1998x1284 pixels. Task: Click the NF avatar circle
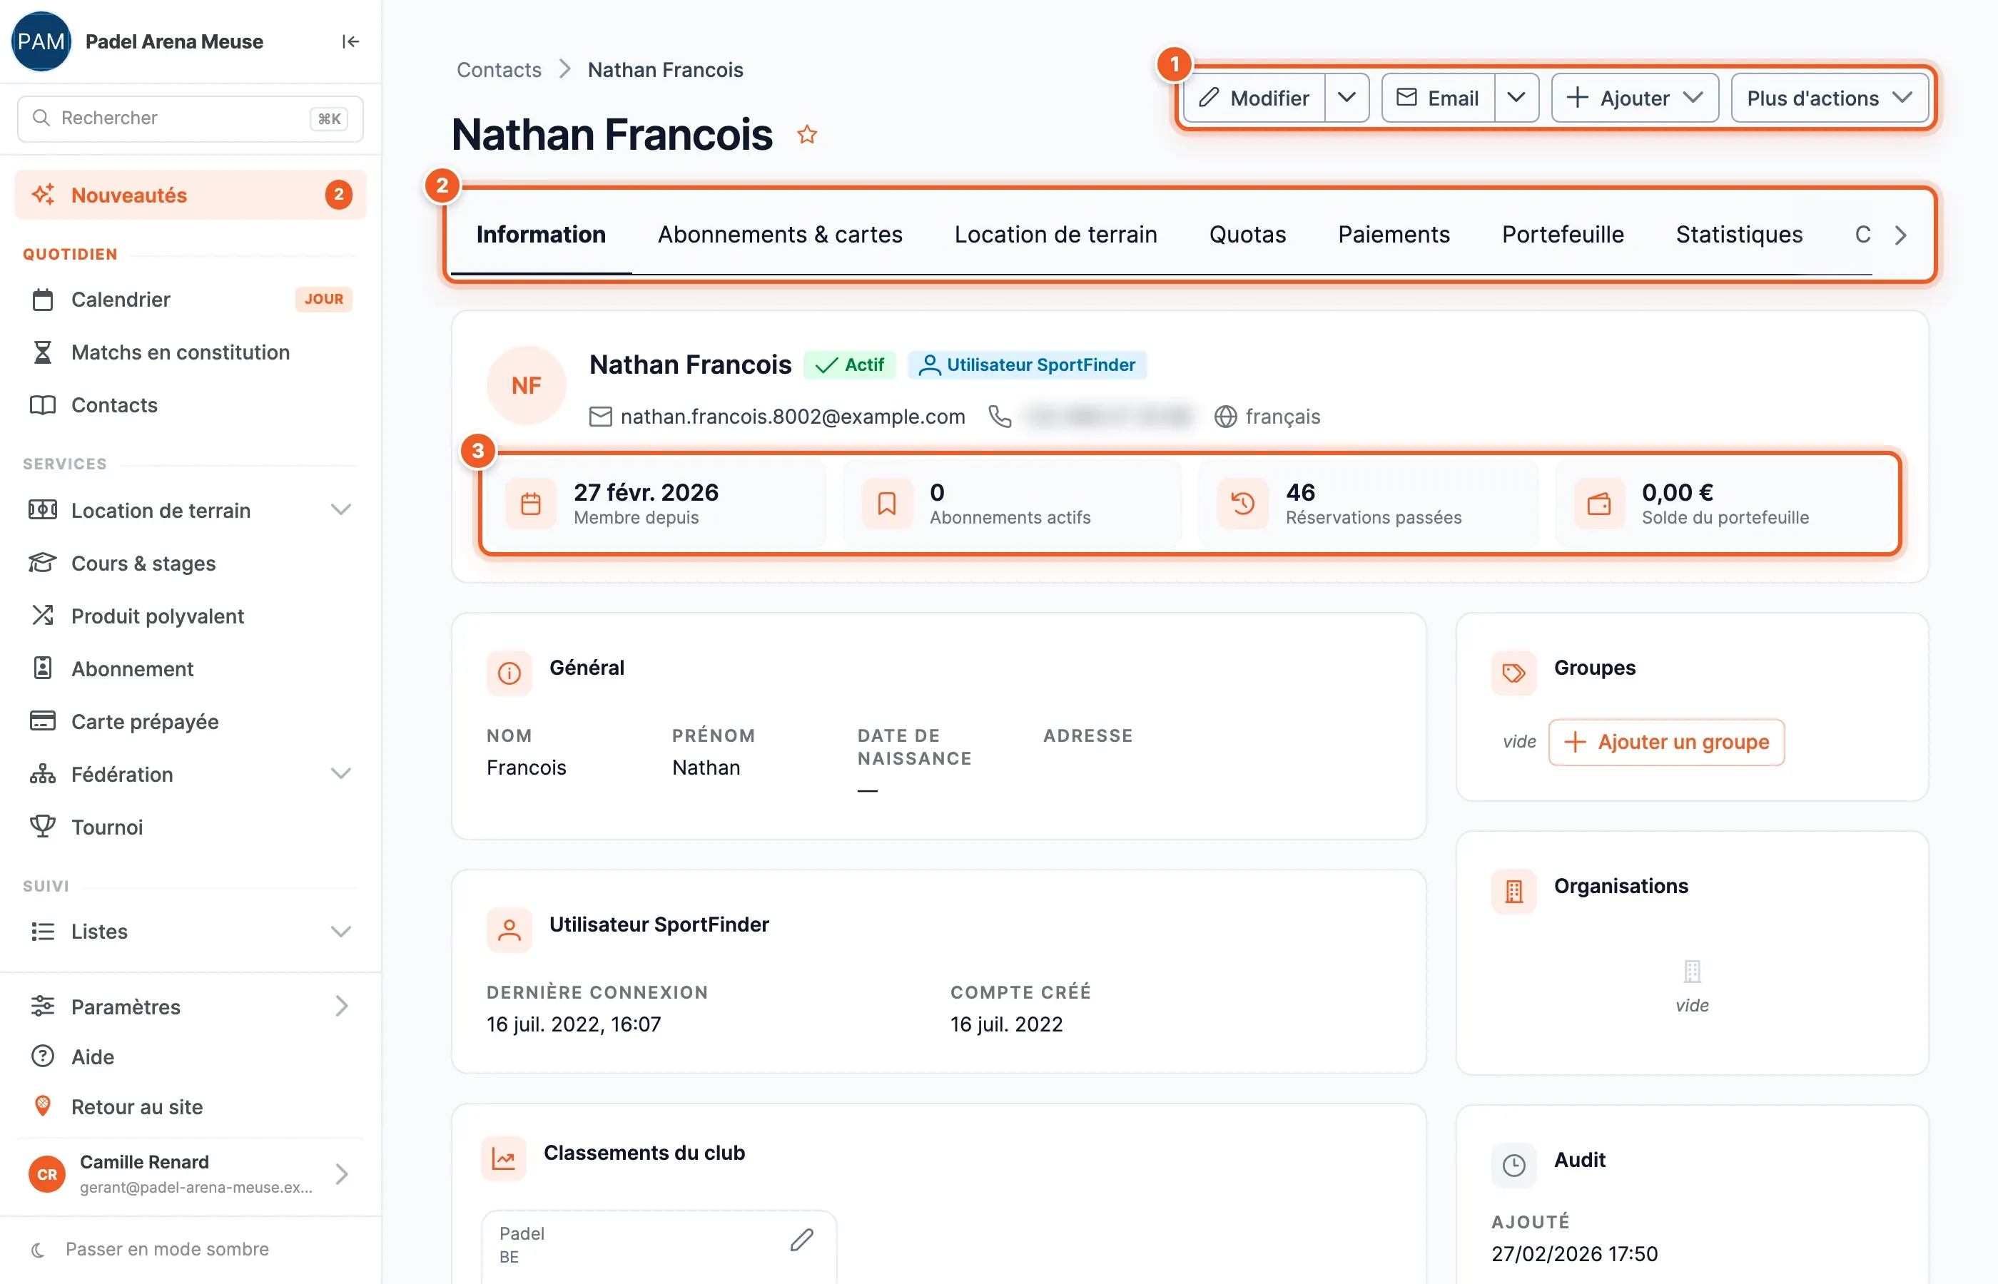pyautogui.click(x=526, y=385)
